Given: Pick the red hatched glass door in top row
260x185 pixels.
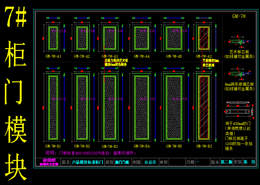Looking at the screenshot, I should point(204,38).
